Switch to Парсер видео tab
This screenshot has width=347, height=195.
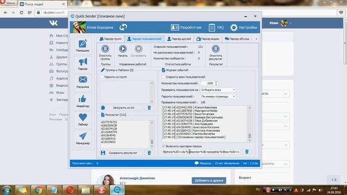click(208, 39)
